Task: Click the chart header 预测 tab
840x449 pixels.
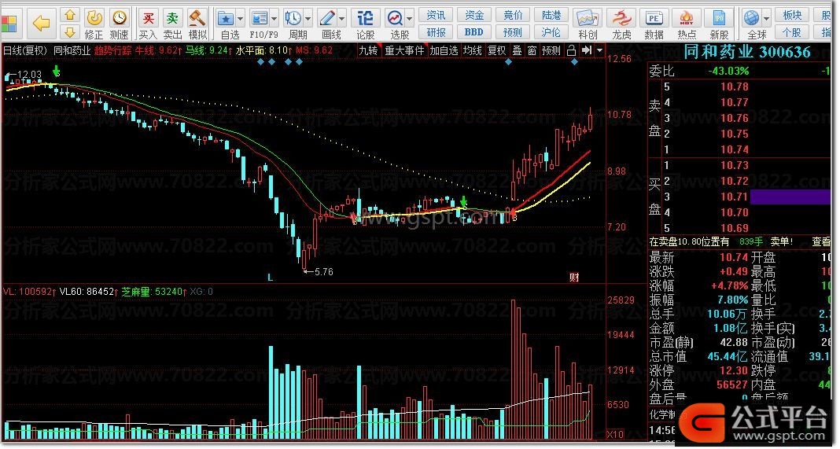Action: coord(551,51)
